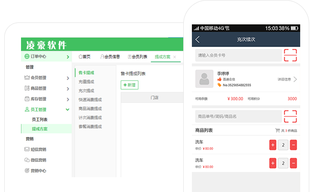The height and width of the screenshot is (192, 315).
Task: Expand the 会员管理 arrow
Action: 68,78
